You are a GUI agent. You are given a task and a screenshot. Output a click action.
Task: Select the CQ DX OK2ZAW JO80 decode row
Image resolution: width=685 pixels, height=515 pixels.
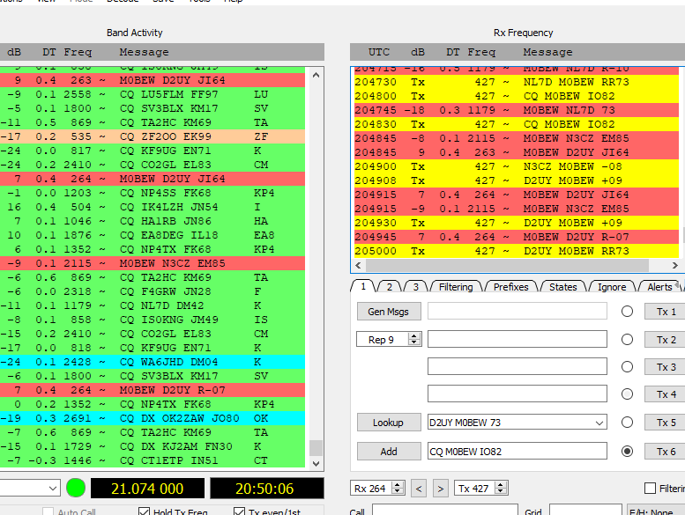pyautogui.click(x=153, y=418)
